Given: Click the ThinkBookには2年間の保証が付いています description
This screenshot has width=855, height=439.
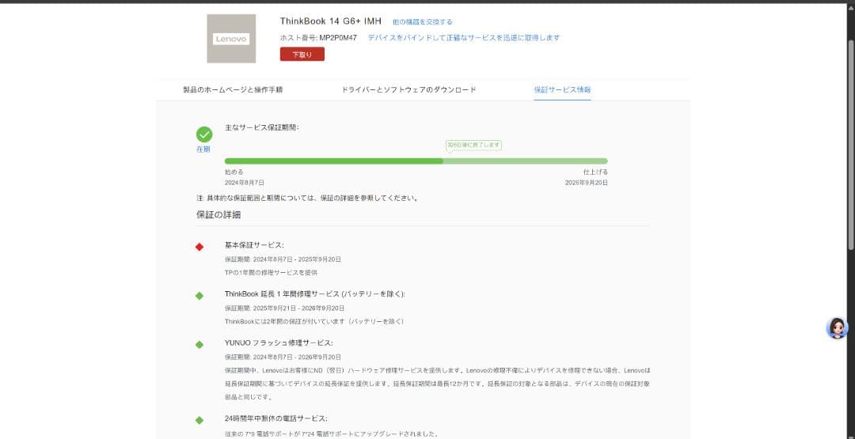Looking at the screenshot, I should (314, 321).
